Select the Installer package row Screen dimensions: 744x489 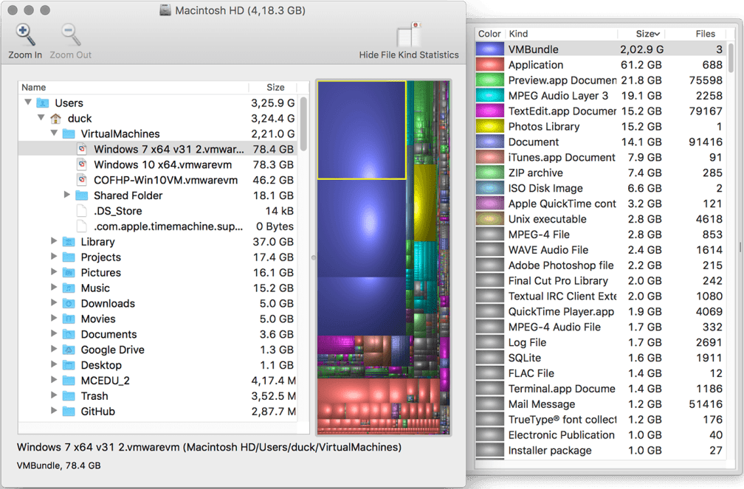pos(601,450)
